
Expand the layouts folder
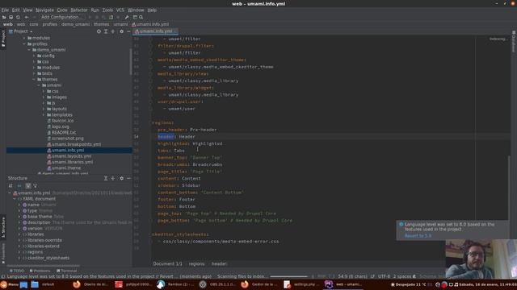(43, 109)
